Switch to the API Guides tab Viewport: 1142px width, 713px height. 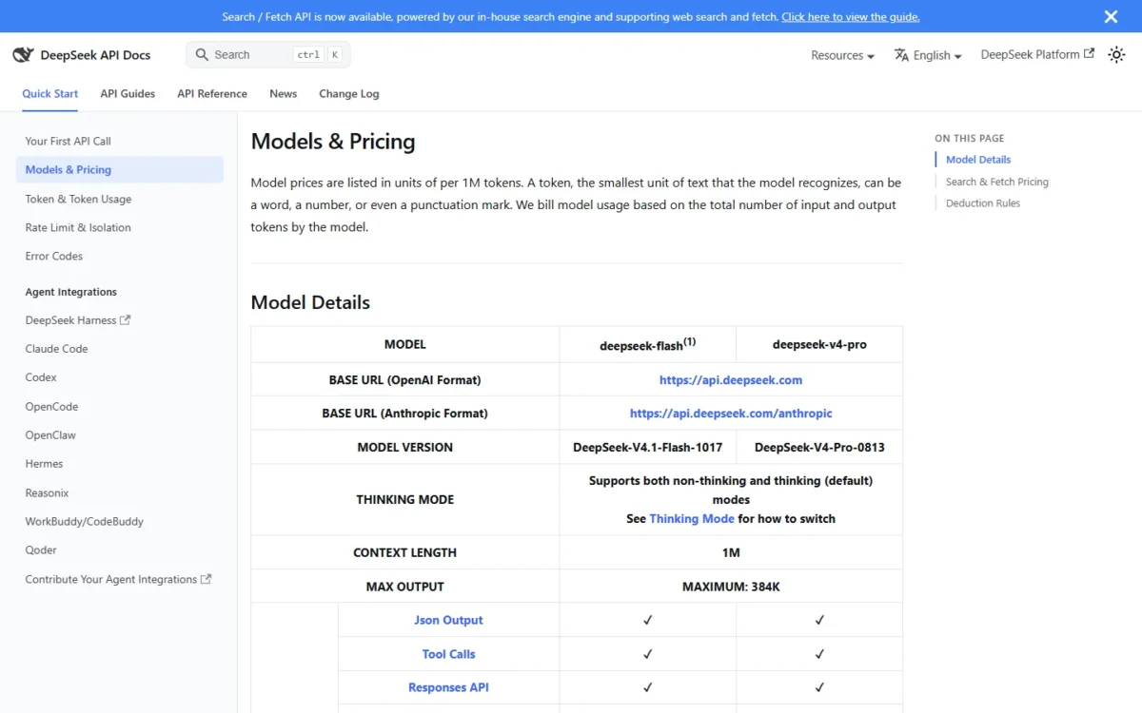pos(128,93)
